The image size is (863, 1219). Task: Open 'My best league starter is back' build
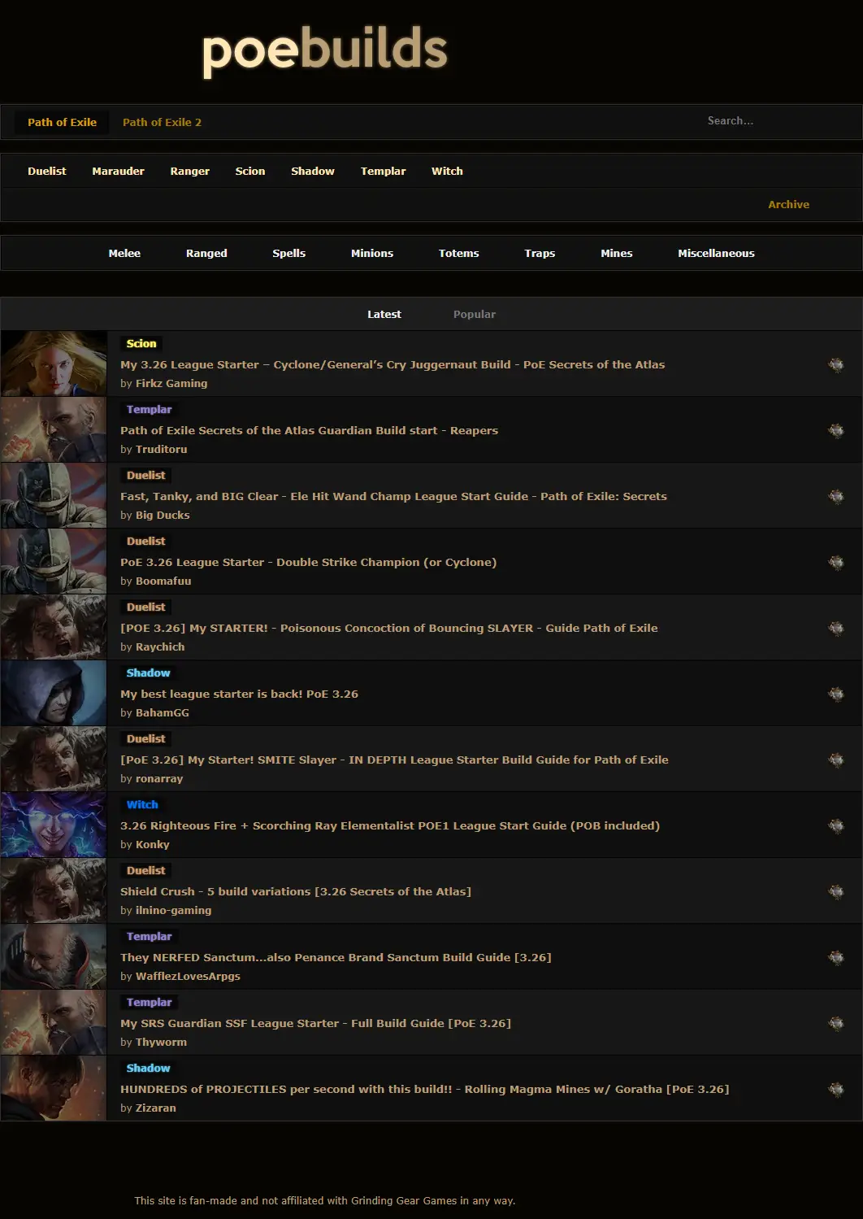[239, 694]
